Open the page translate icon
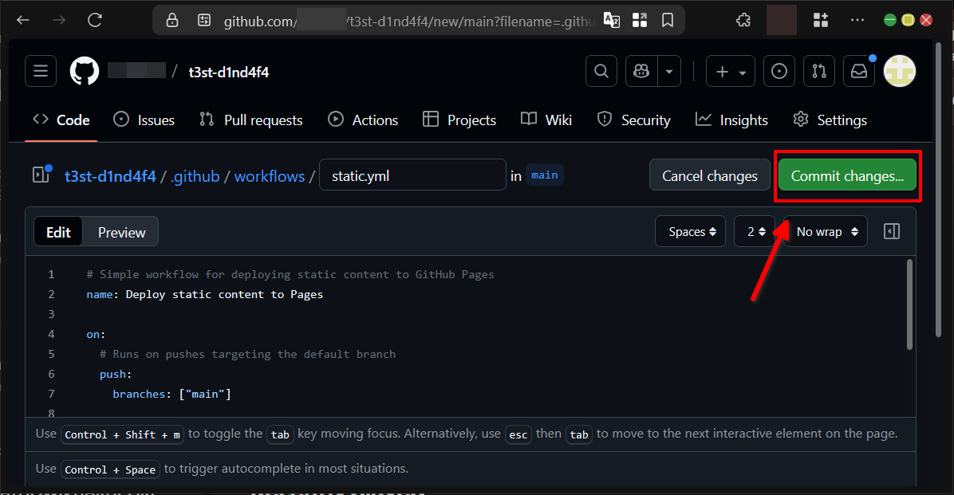Image resolution: width=954 pixels, height=495 pixels. click(x=612, y=20)
